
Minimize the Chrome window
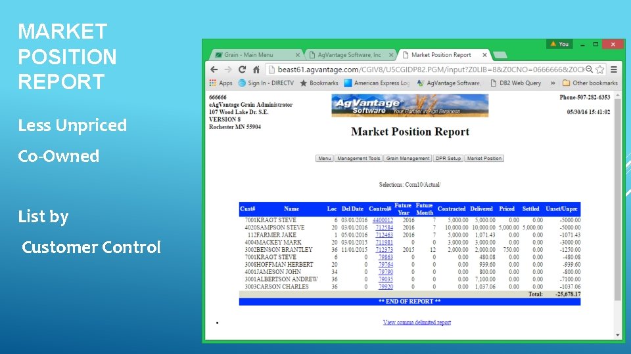(x=582, y=44)
